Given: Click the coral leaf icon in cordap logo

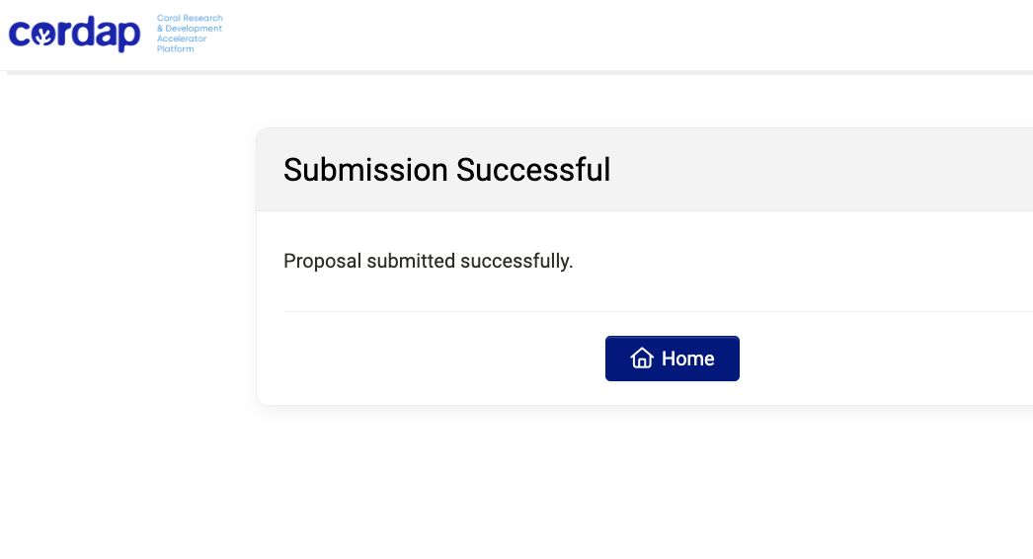Looking at the screenshot, I should tap(44, 35).
